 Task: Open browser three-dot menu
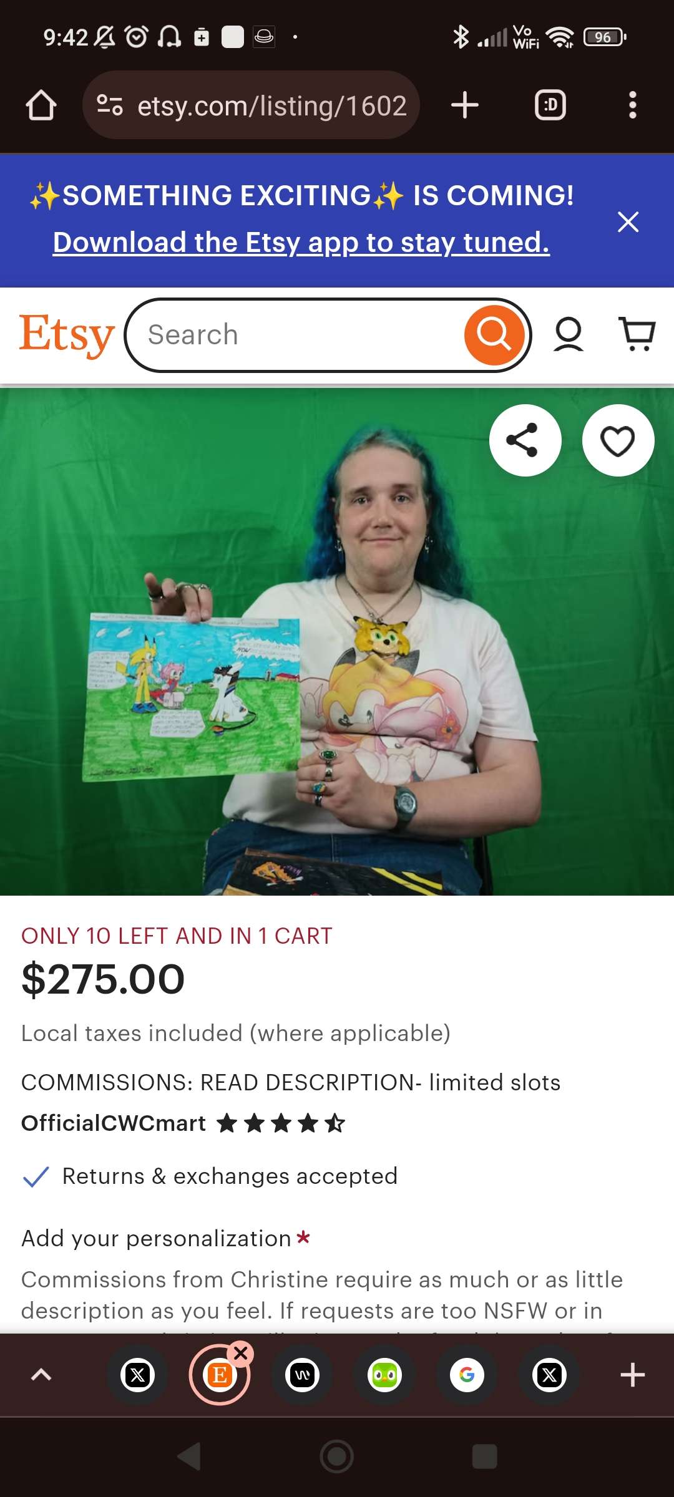633,105
